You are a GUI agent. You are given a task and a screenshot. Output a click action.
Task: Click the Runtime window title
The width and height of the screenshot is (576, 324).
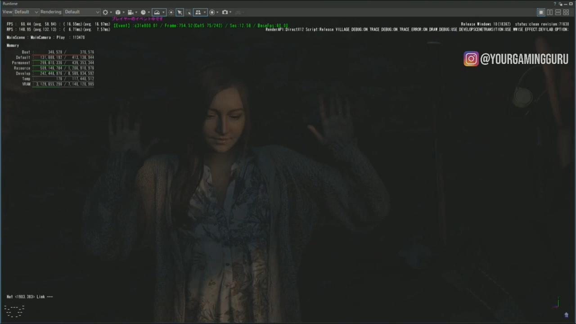(x=10, y=4)
